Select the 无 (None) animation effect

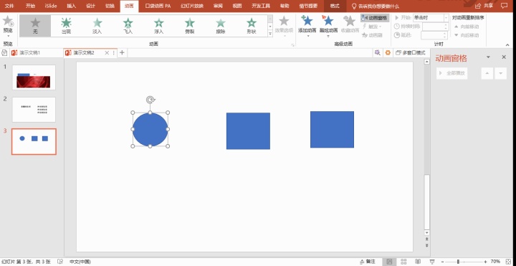(x=35, y=26)
